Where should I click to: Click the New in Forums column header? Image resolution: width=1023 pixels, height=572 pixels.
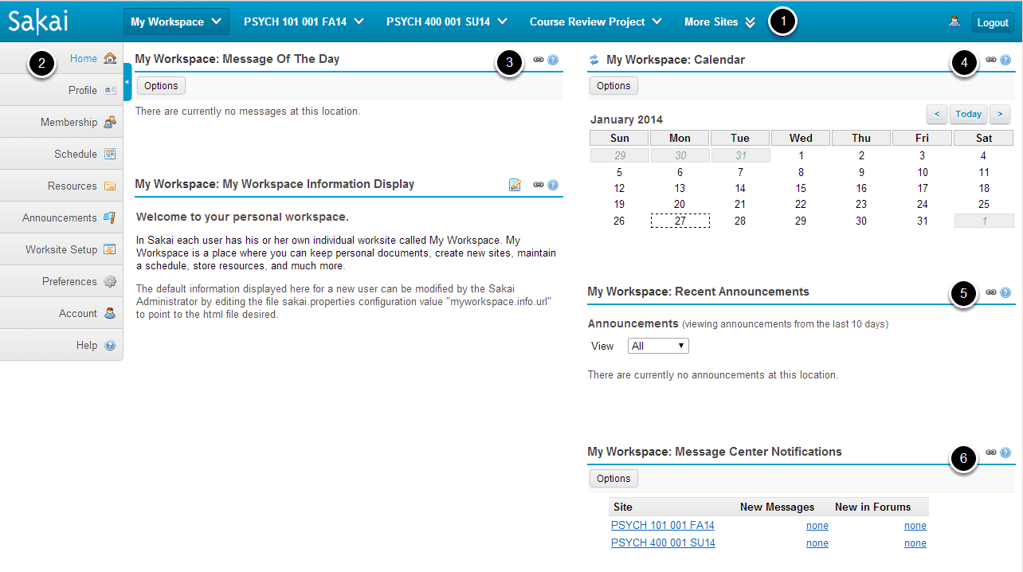[x=872, y=507]
